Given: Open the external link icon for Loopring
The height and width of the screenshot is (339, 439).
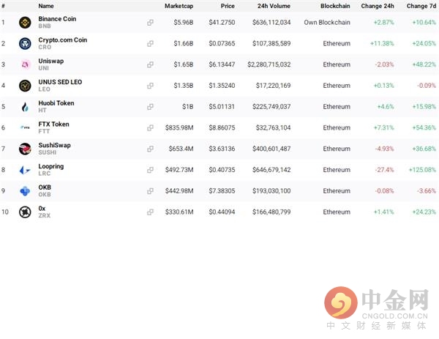Looking at the screenshot, I should 150,170.
